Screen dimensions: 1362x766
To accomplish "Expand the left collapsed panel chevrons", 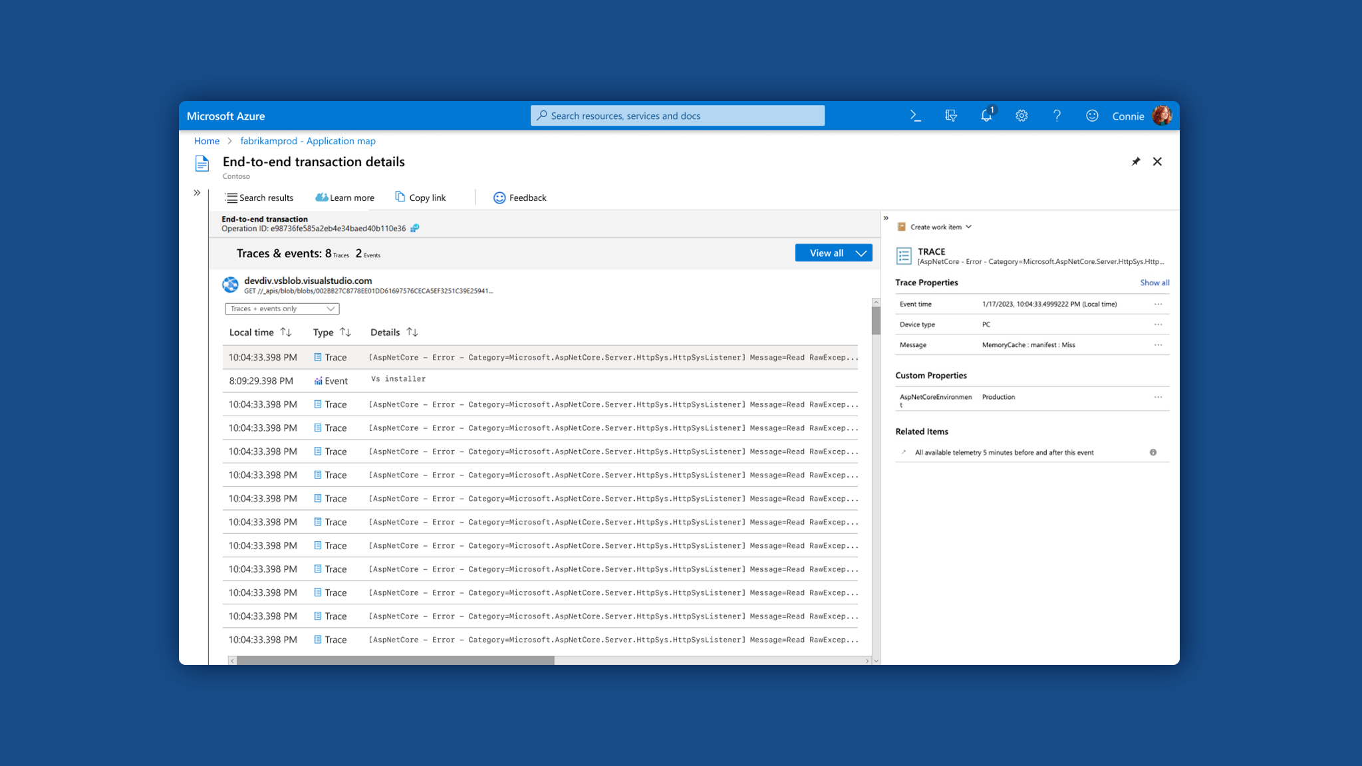I will point(197,193).
